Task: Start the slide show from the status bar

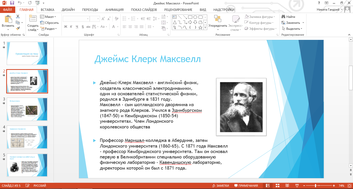Action: pyautogui.click(x=297, y=186)
